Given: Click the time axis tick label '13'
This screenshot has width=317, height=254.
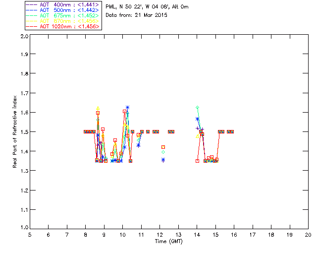Looking at the screenshot, I should click(x=178, y=235).
